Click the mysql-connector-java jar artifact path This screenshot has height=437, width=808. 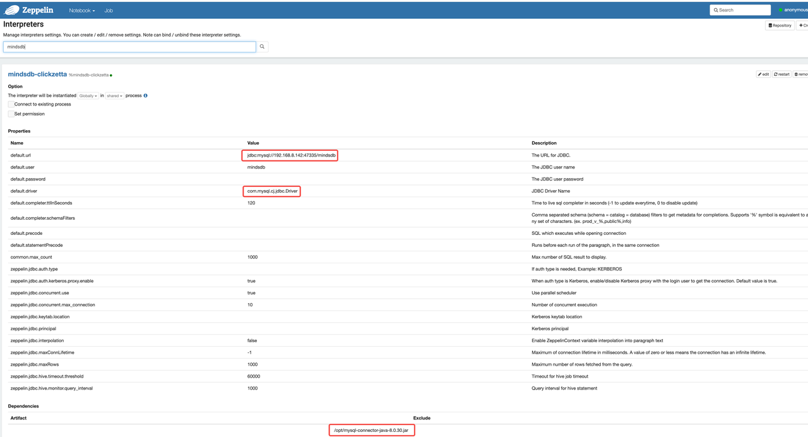point(372,431)
